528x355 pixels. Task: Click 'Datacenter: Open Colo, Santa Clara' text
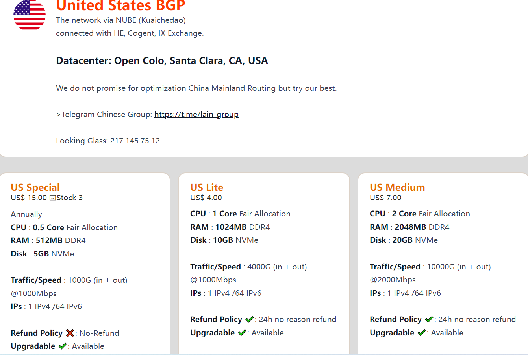[x=162, y=60]
